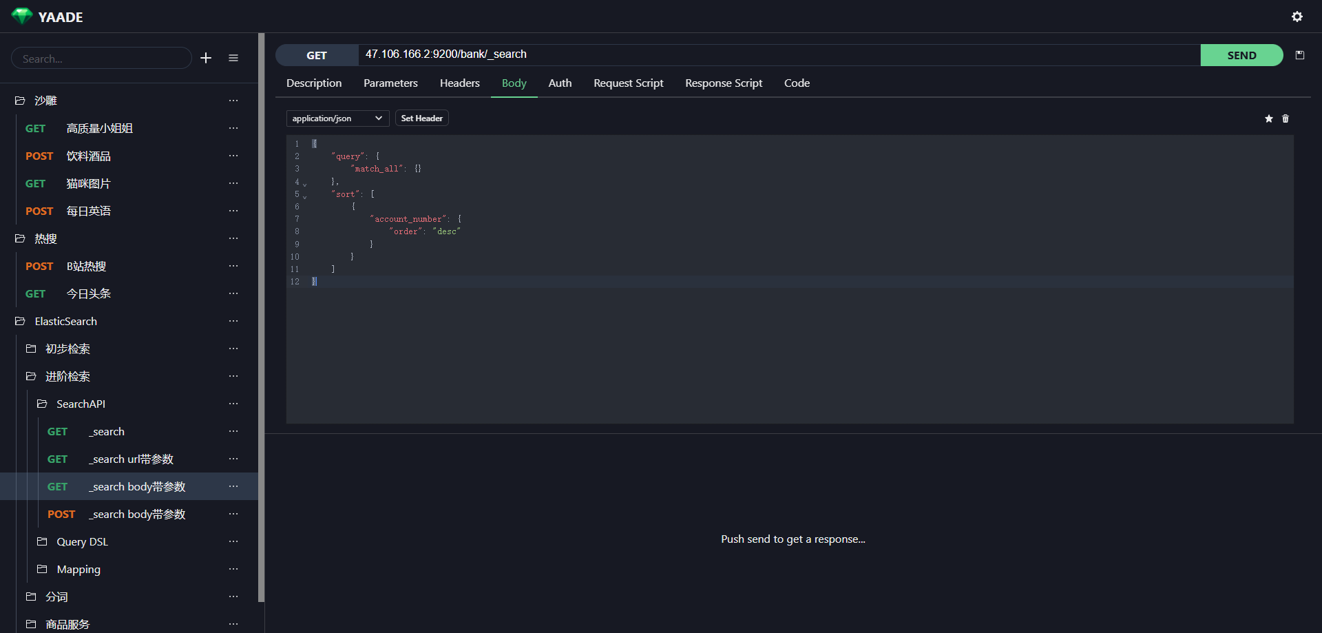Open options menu for ElasticSearch collection
The image size is (1322, 633).
[233, 321]
